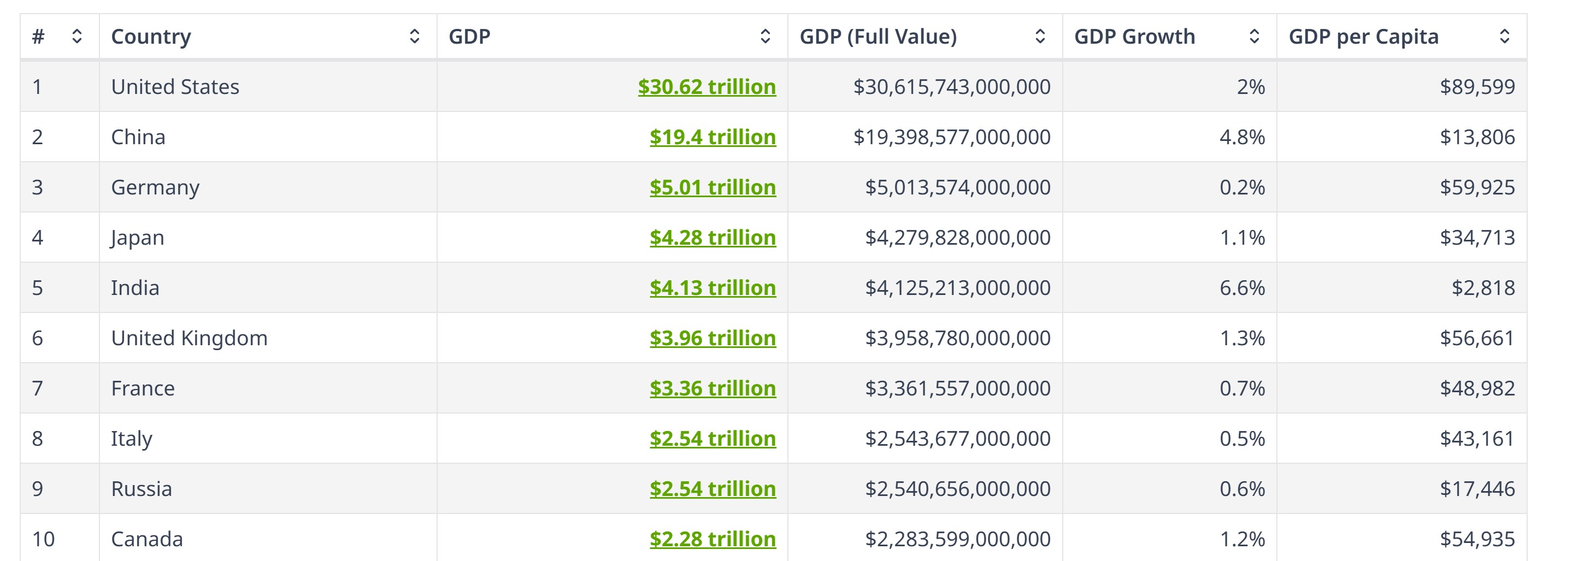Click the Country column header text

[x=151, y=37]
